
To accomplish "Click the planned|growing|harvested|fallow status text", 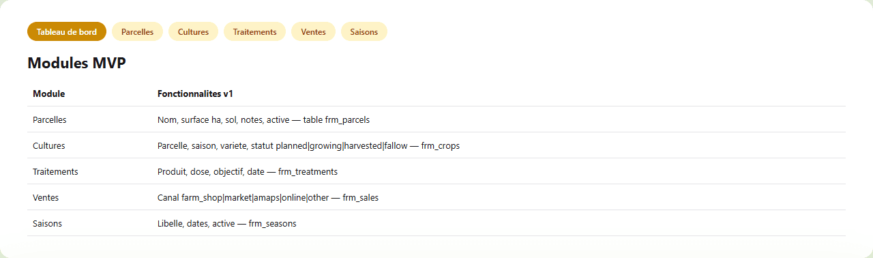I will pyautogui.click(x=343, y=145).
